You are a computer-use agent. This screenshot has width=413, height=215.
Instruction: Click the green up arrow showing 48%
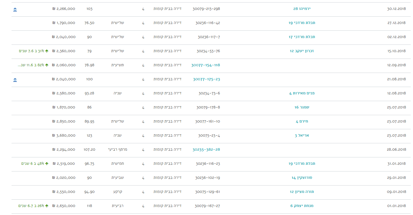(47, 164)
